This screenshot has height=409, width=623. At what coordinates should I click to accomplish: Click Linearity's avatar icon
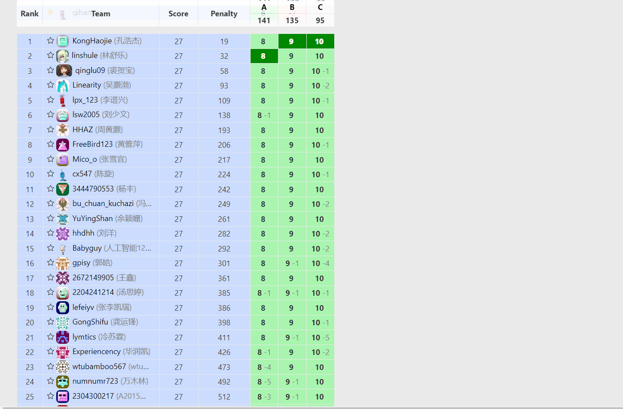(x=63, y=85)
